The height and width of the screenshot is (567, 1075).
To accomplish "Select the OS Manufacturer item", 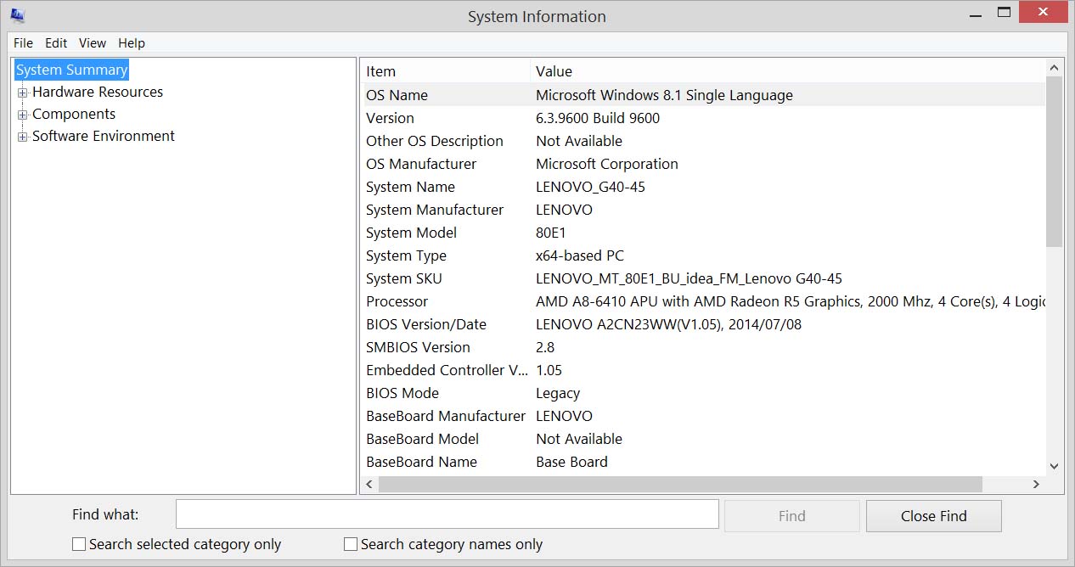I will coord(421,164).
